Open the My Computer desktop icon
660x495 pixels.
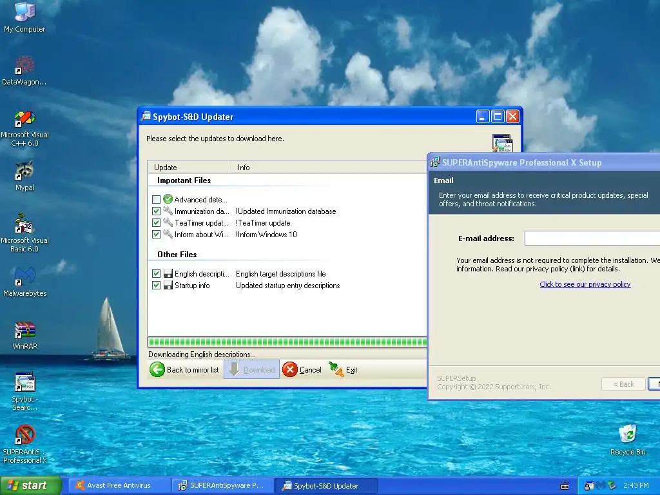click(24, 17)
